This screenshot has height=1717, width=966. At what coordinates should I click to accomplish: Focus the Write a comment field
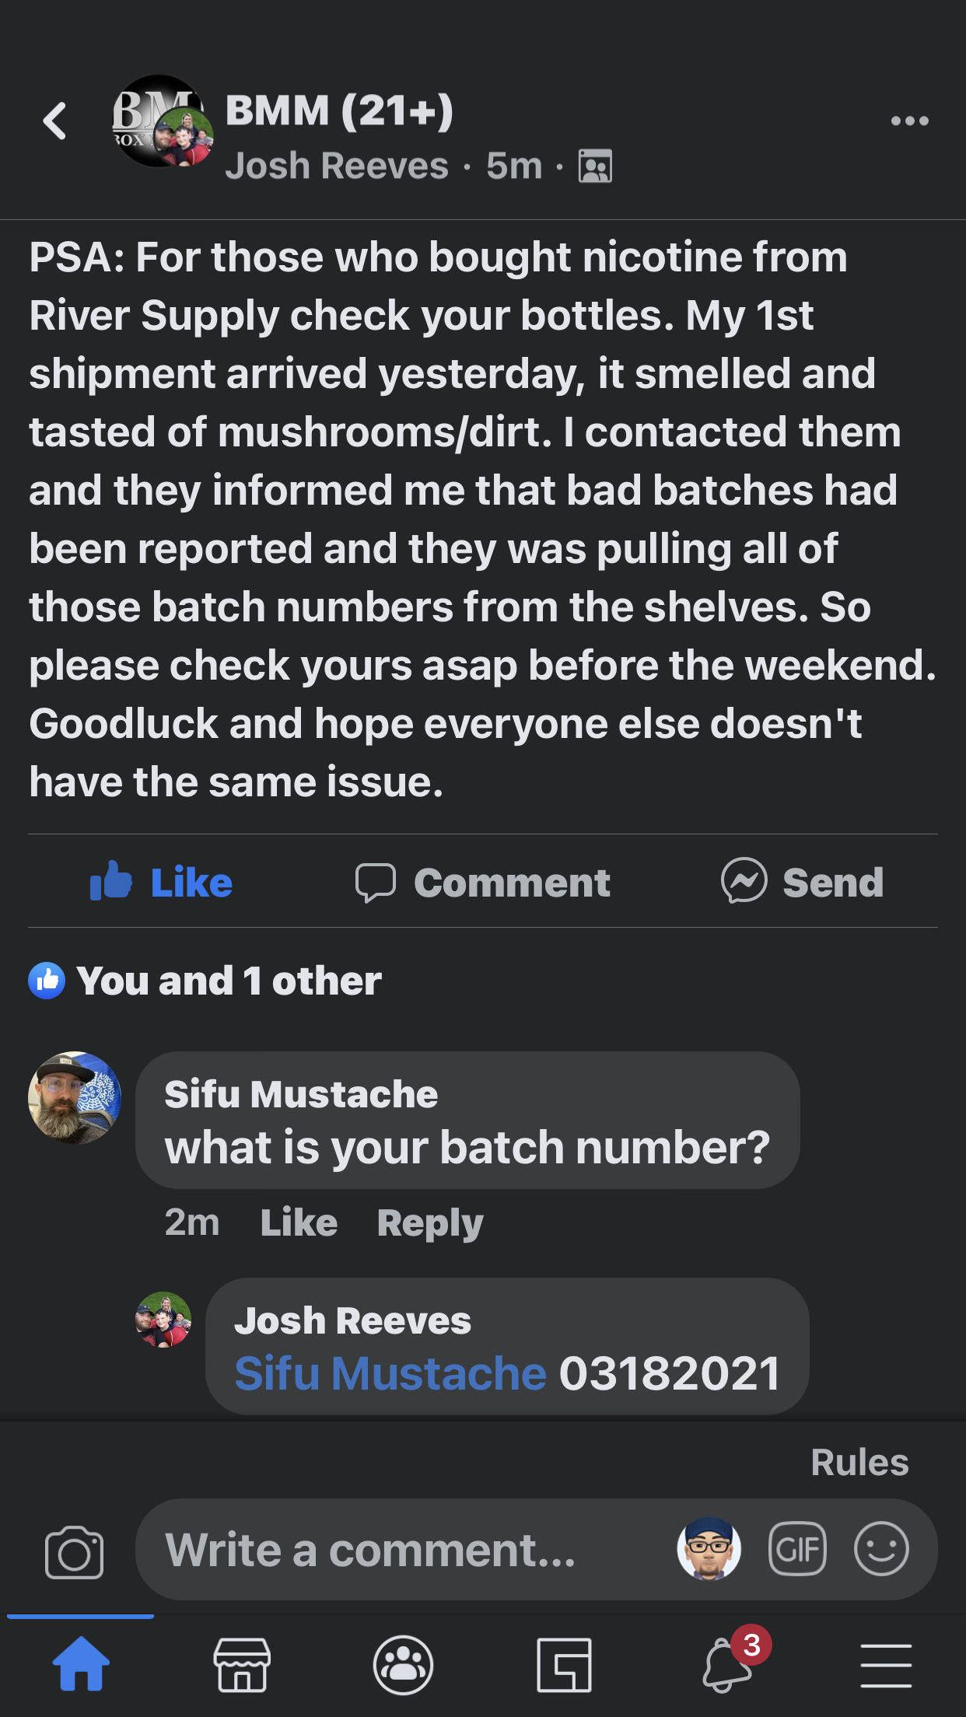click(x=404, y=1550)
